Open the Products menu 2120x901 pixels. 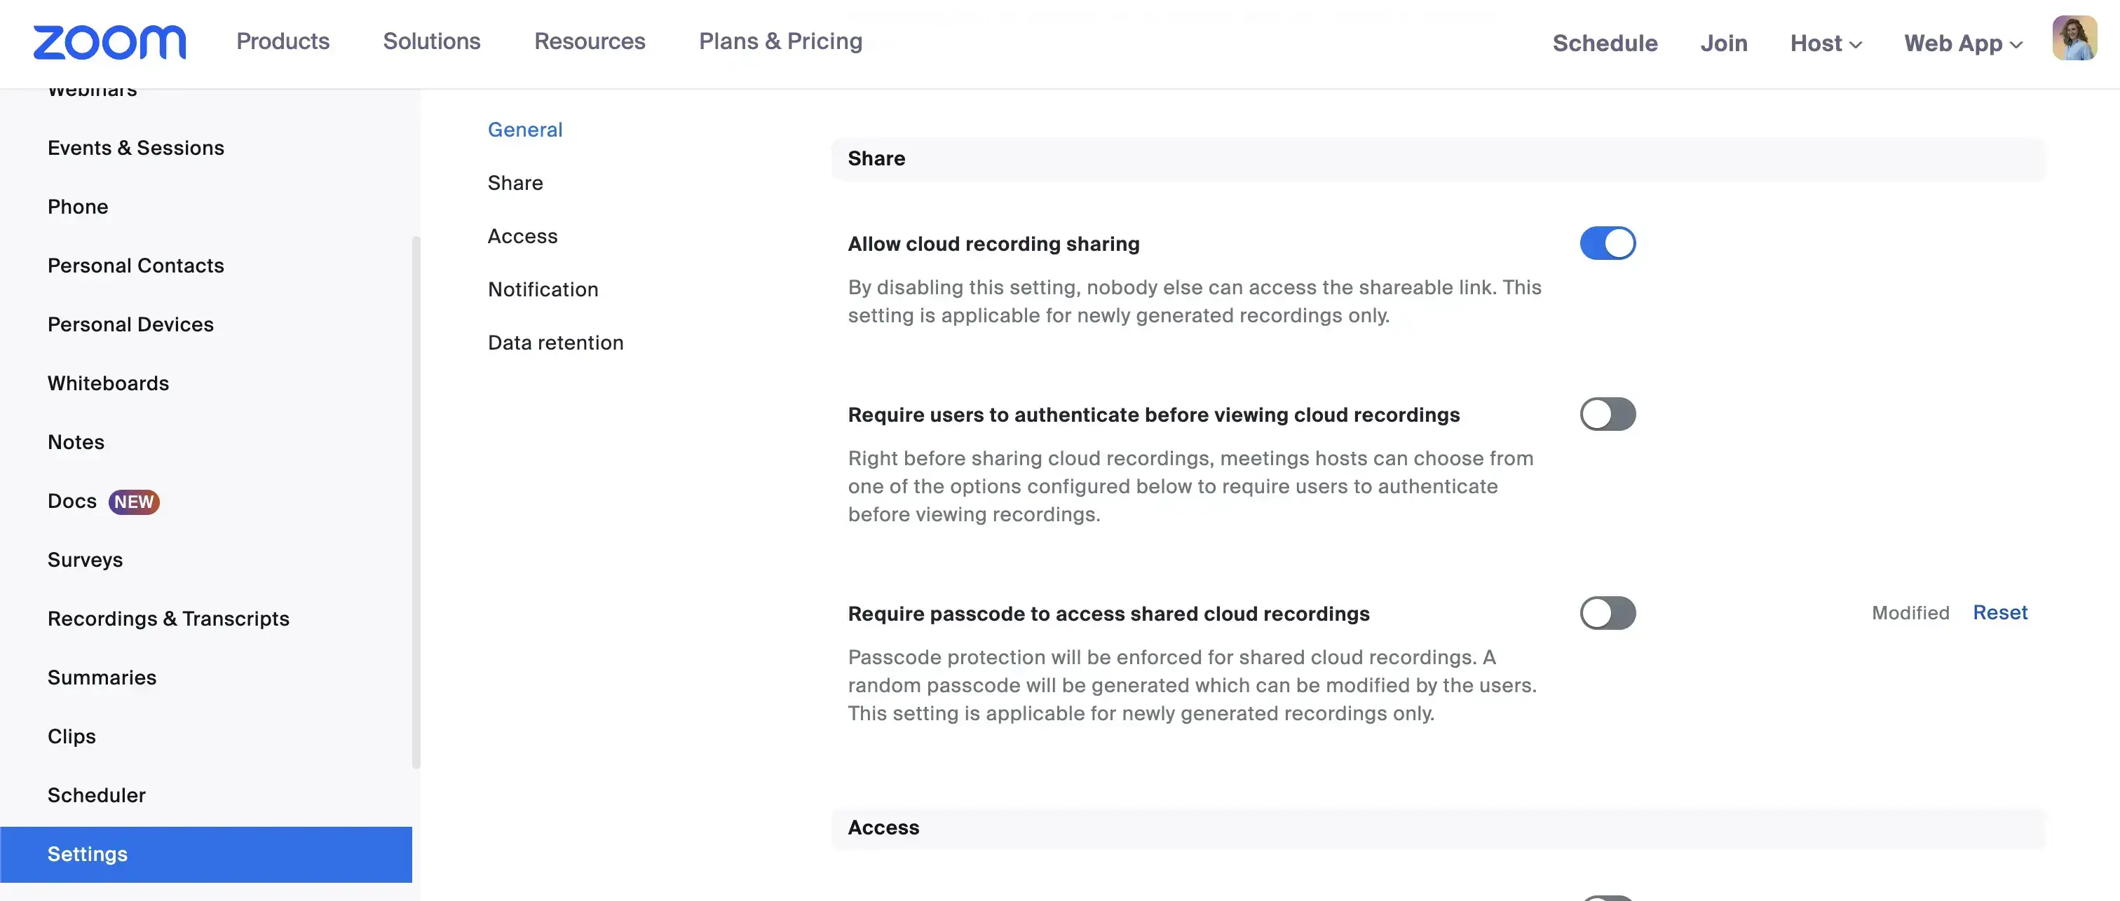coord(283,41)
